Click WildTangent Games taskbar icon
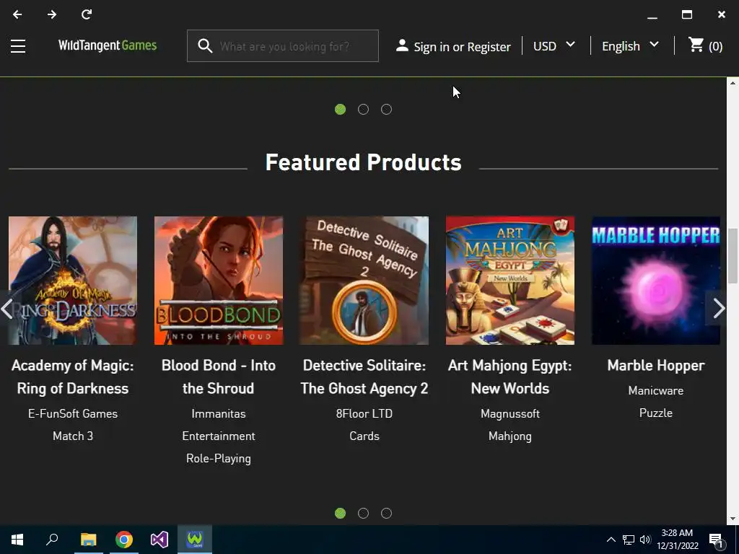This screenshot has height=554, width=739. (x=195, y=540)
